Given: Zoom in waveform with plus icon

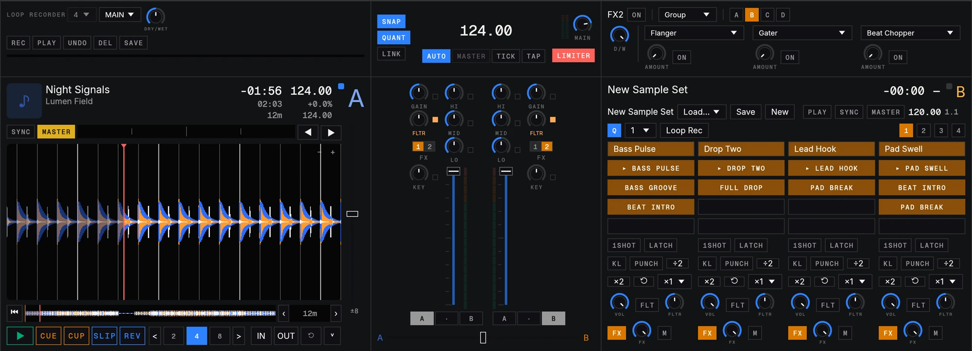Looking at the screenshot, I should point(333,152).
